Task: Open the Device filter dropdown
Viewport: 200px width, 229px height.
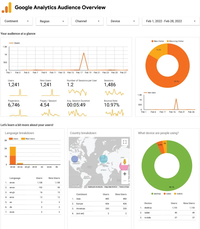Action: 123,21
